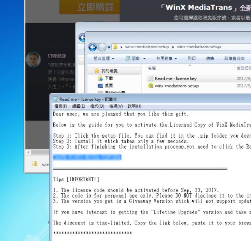This screenshot has height=241, width=251.
Task: Open the 說明(H) menu in Notepad
Action: click(x=135, y=106)
